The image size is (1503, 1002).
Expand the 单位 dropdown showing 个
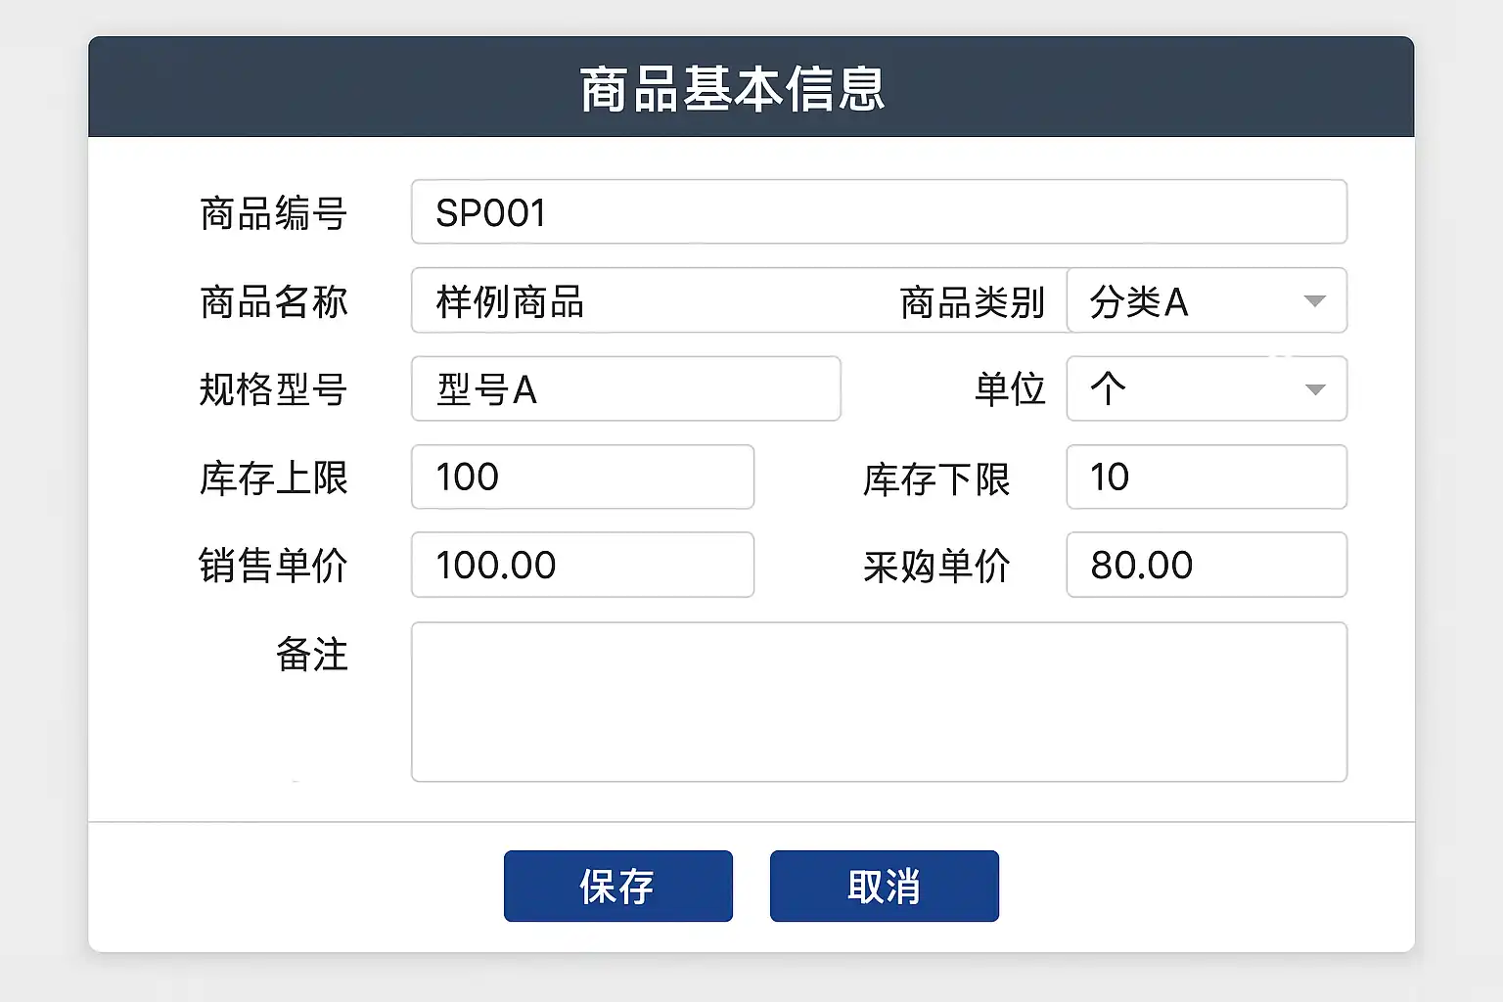(x=1206, y=388)
